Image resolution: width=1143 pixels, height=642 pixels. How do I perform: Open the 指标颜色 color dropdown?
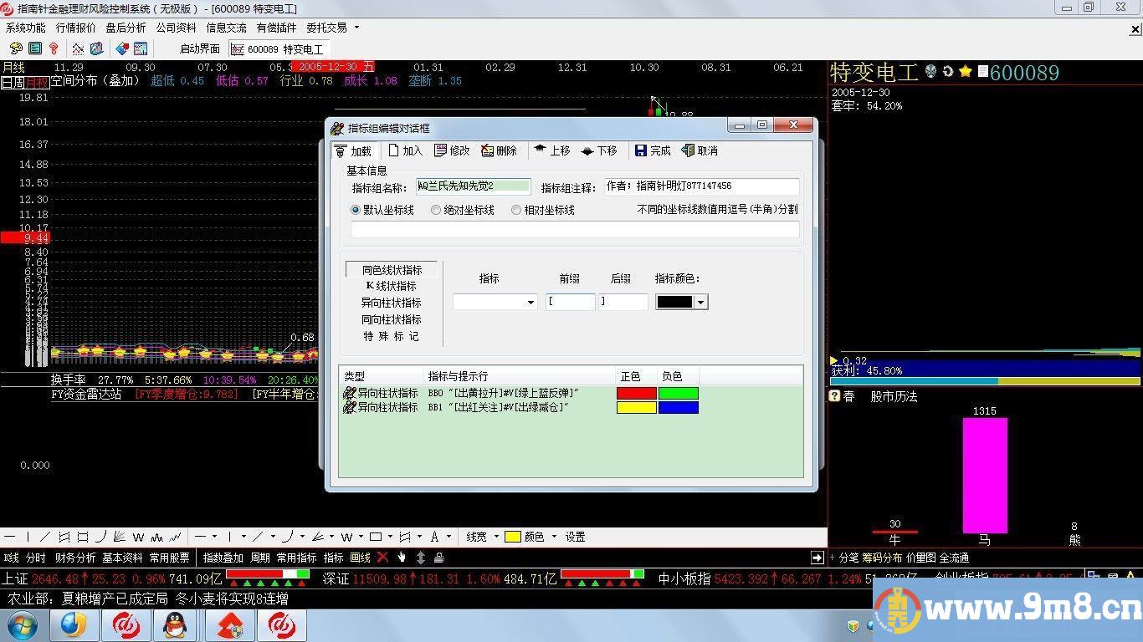[698, 302]
